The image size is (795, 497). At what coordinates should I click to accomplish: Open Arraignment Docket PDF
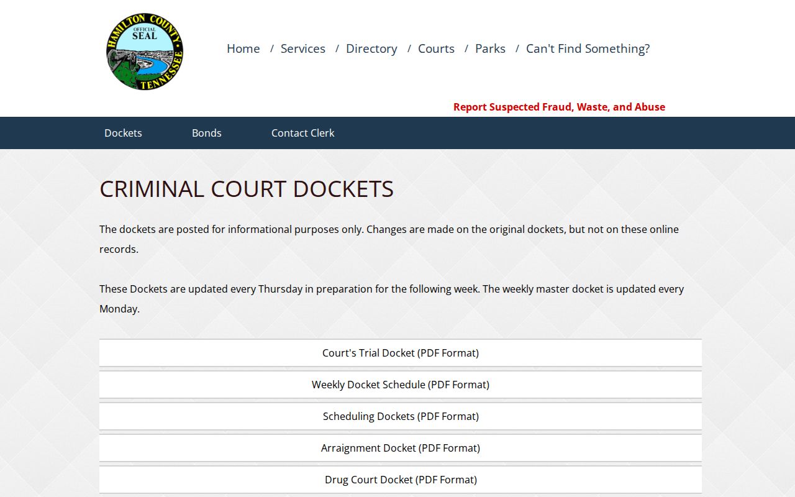tap(401, 448)
